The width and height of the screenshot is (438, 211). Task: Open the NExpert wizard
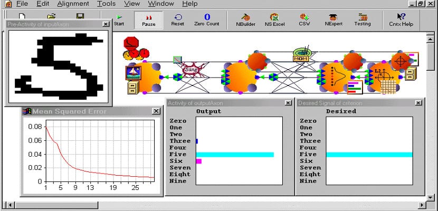click(334, 21)
